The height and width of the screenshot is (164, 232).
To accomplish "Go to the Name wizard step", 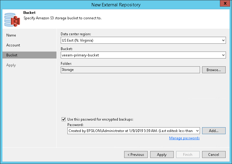I will [x=11, y=35].
